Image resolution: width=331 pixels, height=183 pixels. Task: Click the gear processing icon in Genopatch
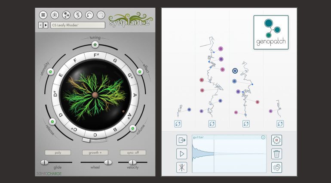[276, 140]
